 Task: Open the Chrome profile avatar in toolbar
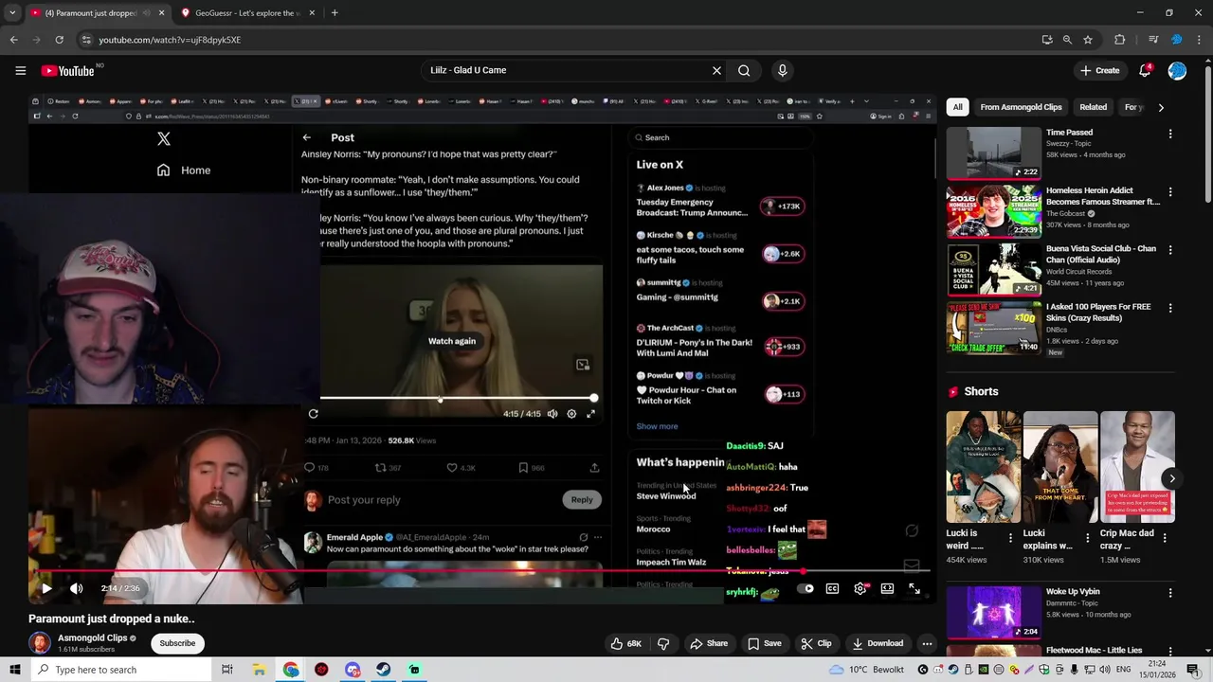point(1177,40)
